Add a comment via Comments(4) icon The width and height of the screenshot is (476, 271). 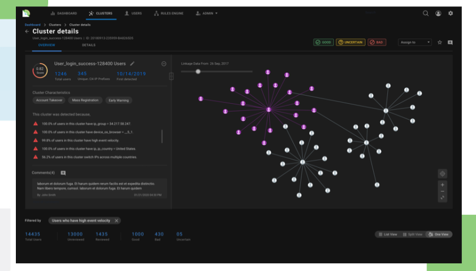[x=63, y=173]
